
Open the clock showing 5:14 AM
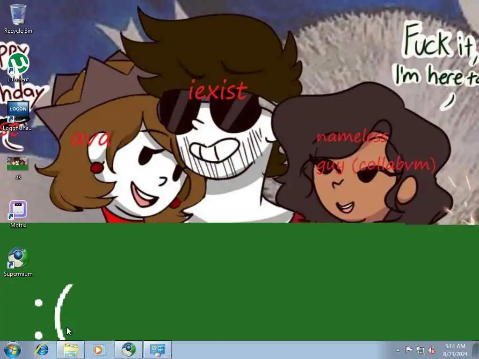[x=455, y=350]
